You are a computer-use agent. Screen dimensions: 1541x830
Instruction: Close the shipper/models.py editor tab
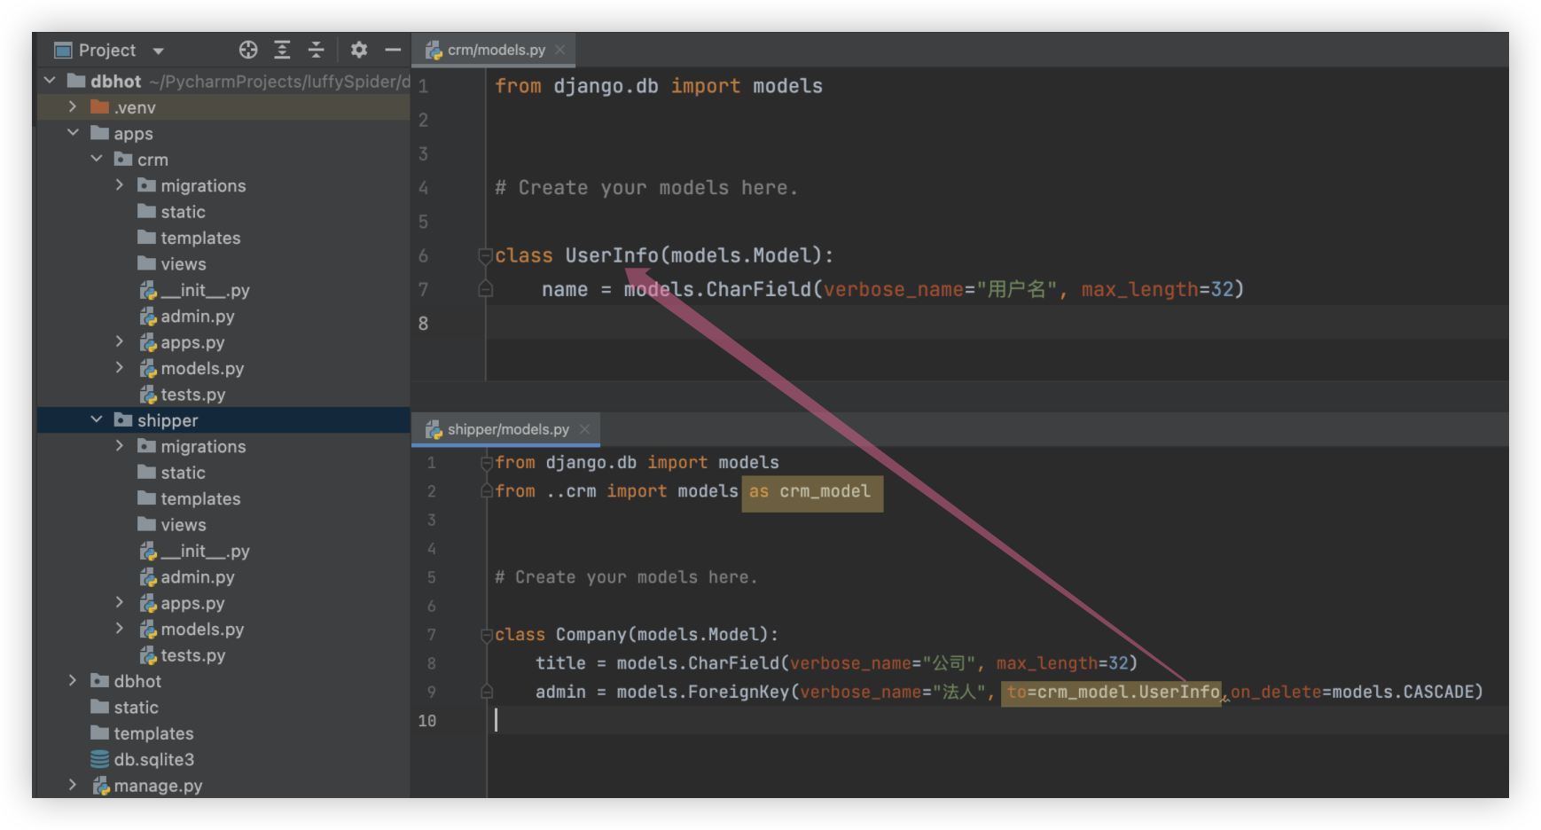584,429
